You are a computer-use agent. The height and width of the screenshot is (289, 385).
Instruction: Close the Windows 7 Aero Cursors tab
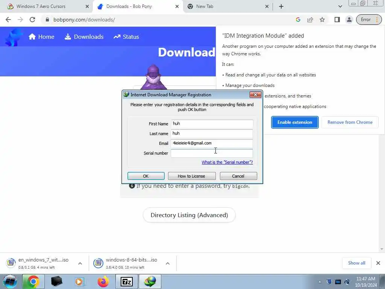click(87, 6)
